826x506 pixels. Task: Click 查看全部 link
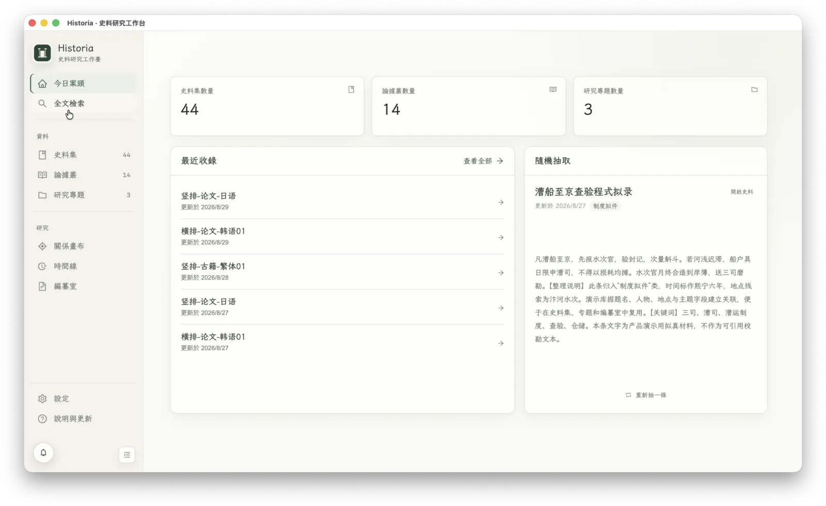[x=483, y=161]
